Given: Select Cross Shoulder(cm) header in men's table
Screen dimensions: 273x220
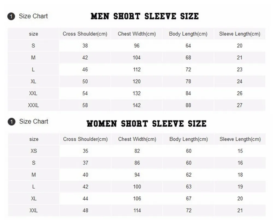Looking at the screenshot, I should [x=85, y=34].
